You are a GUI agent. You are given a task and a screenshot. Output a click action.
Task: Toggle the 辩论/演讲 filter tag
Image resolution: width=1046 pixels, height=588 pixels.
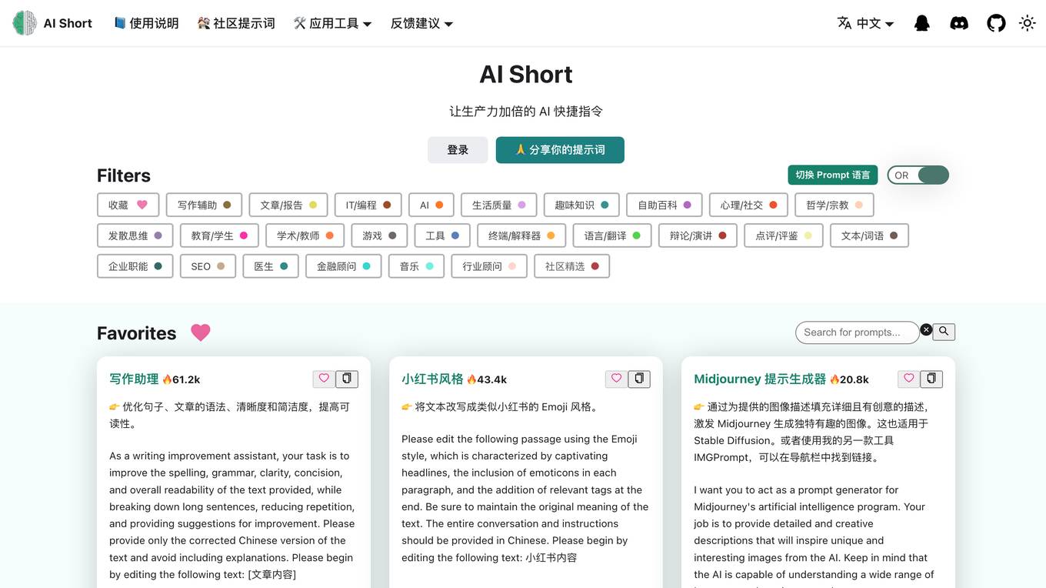pos(698,236)
